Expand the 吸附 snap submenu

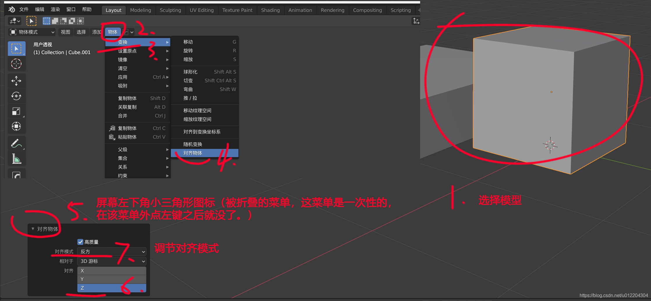tap(138, 86)
